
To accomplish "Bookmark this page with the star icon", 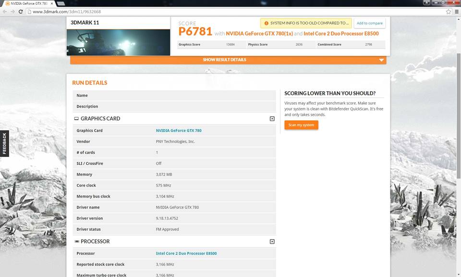I will 449,12.
